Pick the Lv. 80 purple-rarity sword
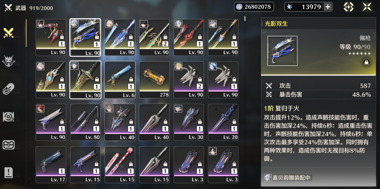Viewport: 380px width, 189px height. tap(85, 122)
